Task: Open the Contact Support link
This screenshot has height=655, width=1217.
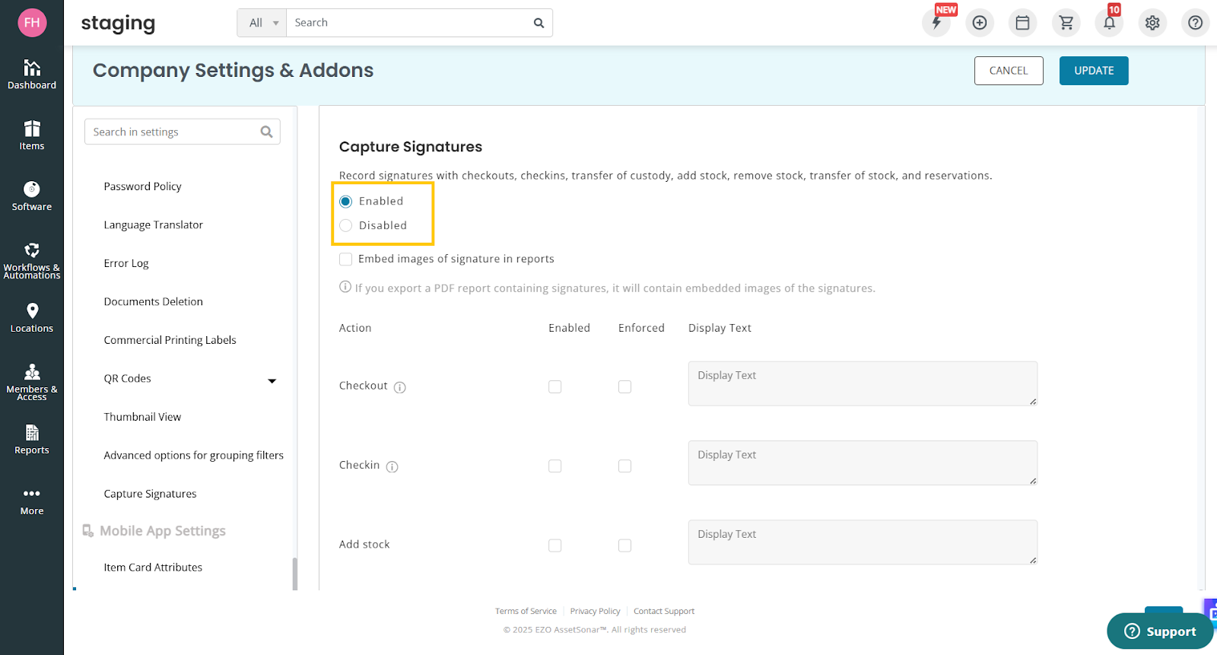Action: [664, 612]
